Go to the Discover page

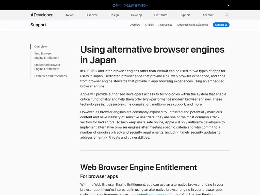[x=91, y=15]
